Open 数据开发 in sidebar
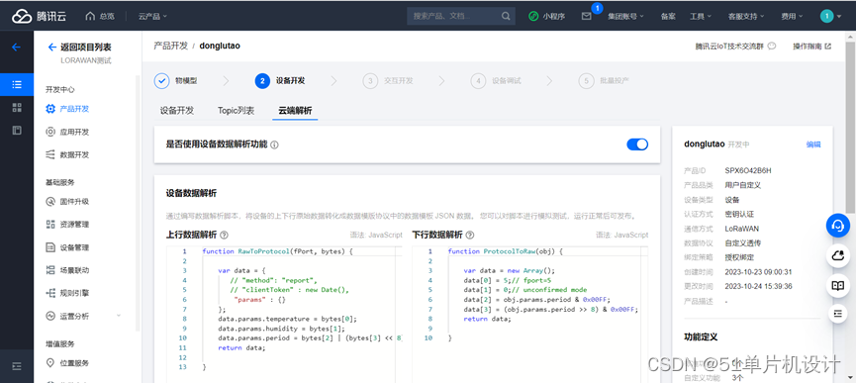The width and height of the screenshot is (856, 383). (x=74, y=155)
